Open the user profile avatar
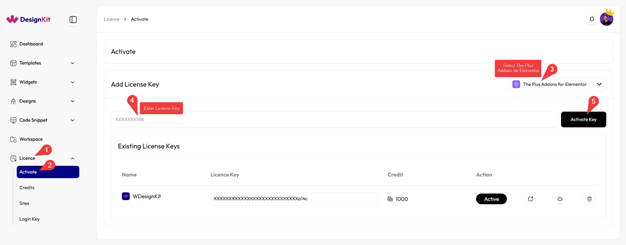The width and height of the screenshot is (626, 245). (x=606, y=19)
